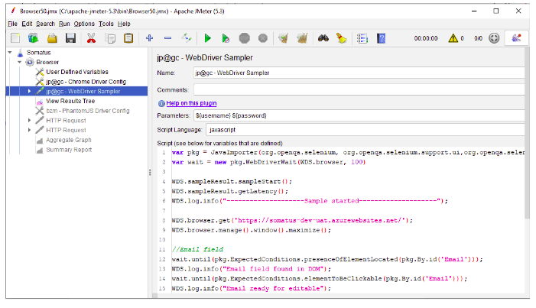
Task: Open the Templates icon
Action: pos(33,38)
